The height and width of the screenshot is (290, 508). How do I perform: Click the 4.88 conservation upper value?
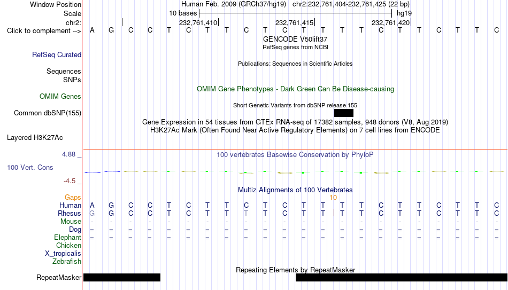point(68,154)
